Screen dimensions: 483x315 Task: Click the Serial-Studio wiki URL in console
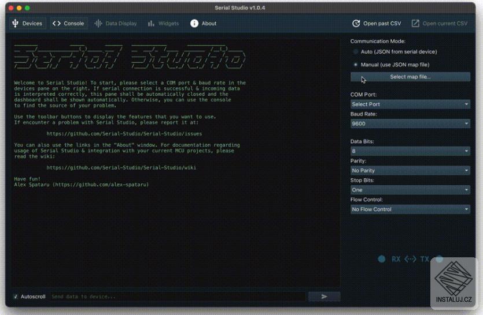click(121, 167)
